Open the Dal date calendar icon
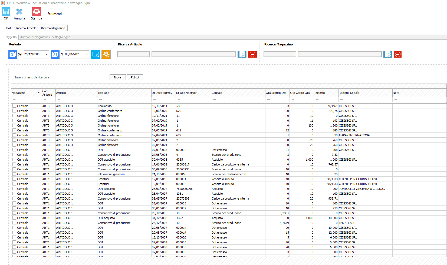The image size is (447, 265). pos(13,54)
